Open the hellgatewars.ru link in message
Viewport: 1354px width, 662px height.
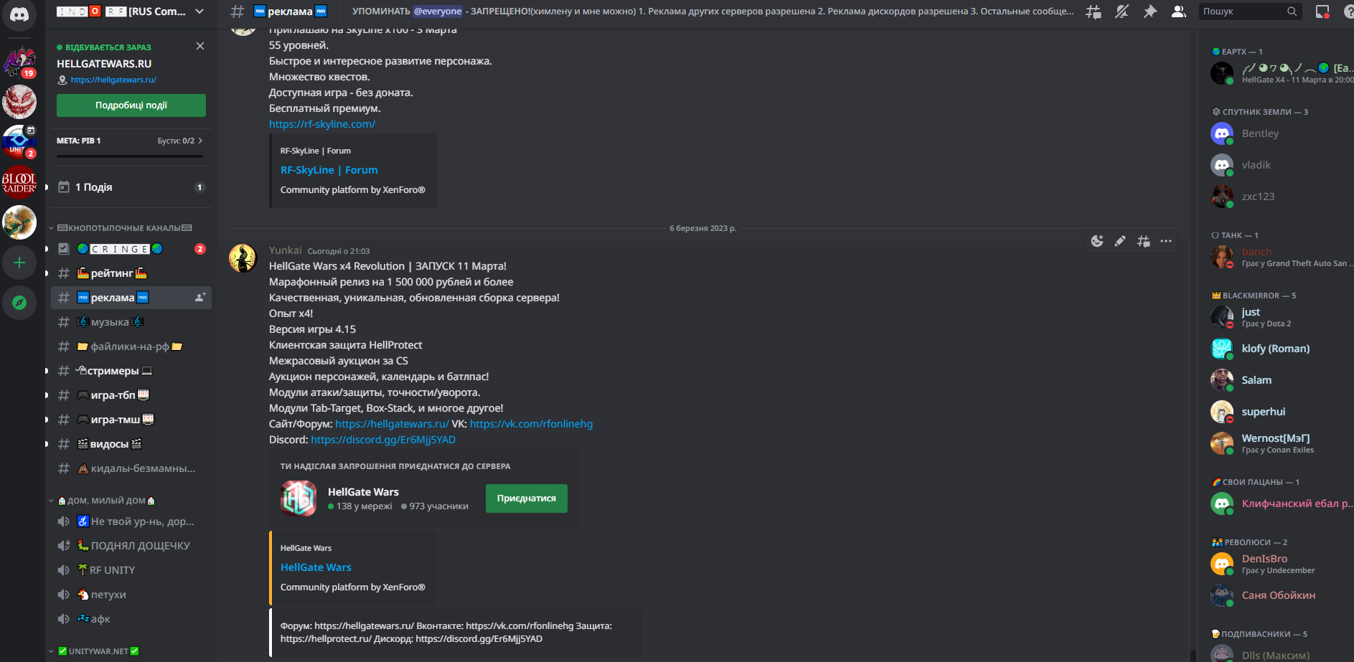point(392,424)
